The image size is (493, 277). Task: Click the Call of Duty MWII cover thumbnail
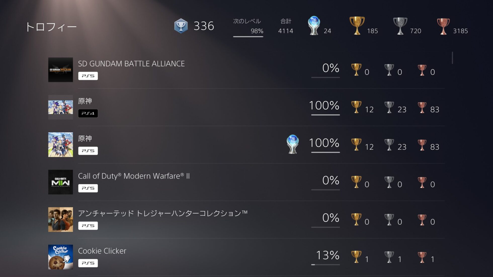click(x=61, y=182)
